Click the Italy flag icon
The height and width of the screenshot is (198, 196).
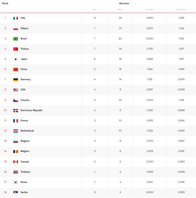pyautogui.click(x=15, y=18)
